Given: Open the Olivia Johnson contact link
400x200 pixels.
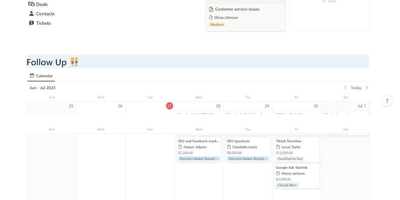Looking at the screenshot, I should [x=226, y=18].
